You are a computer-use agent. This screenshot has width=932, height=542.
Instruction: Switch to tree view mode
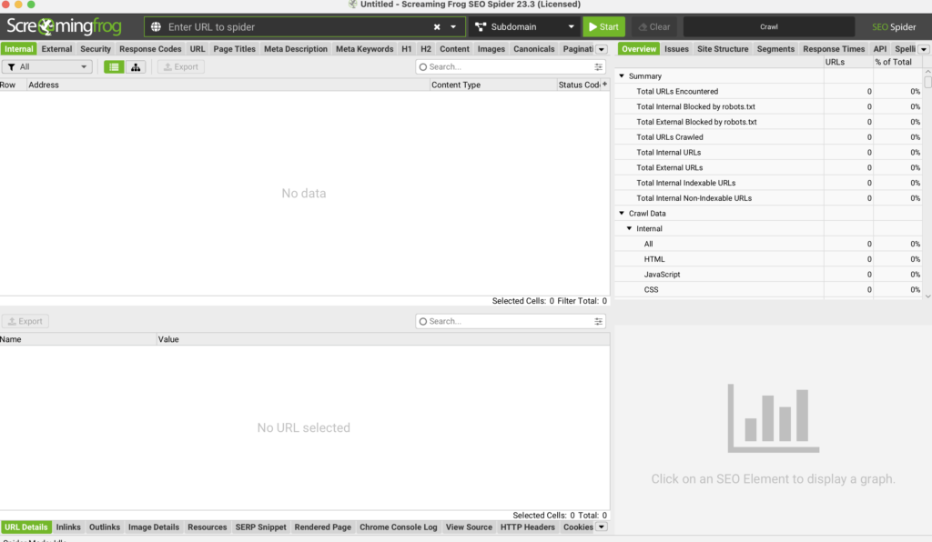pyautogui.click(x=136, y=67)
